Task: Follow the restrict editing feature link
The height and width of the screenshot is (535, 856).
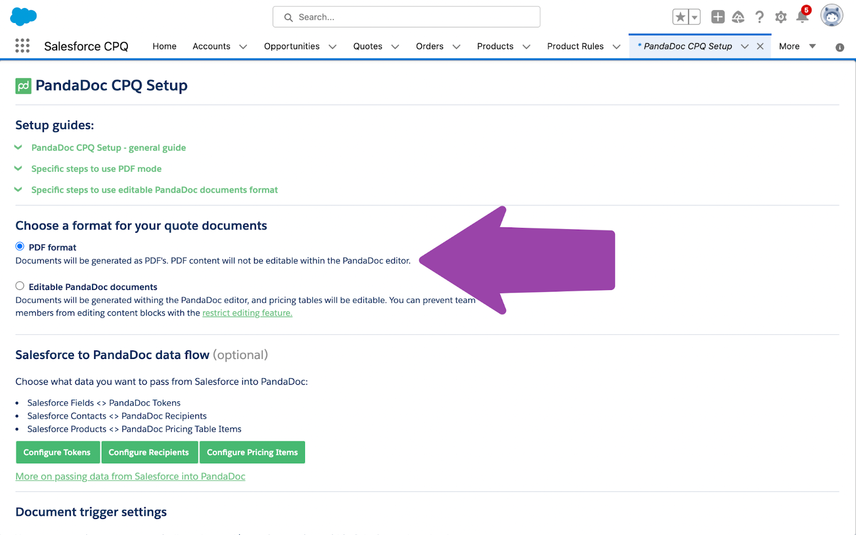Action: (247, 313)
